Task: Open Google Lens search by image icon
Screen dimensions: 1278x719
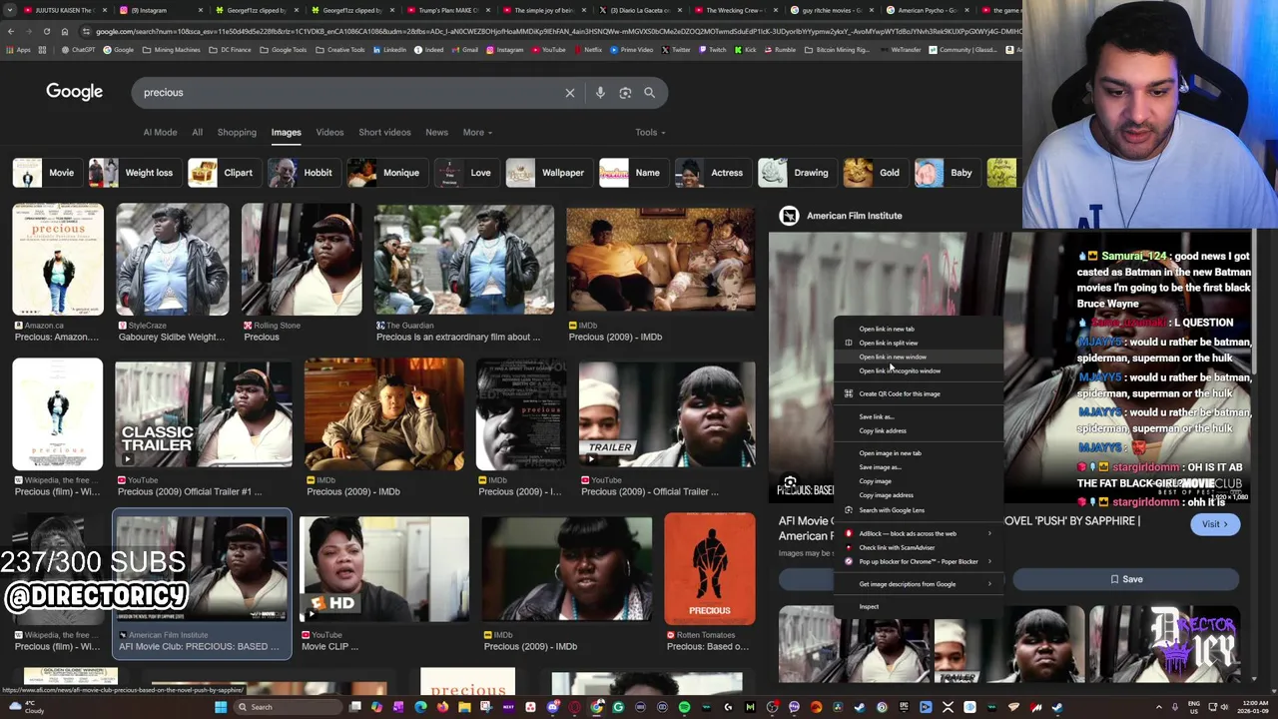Action: click(625, 93)
